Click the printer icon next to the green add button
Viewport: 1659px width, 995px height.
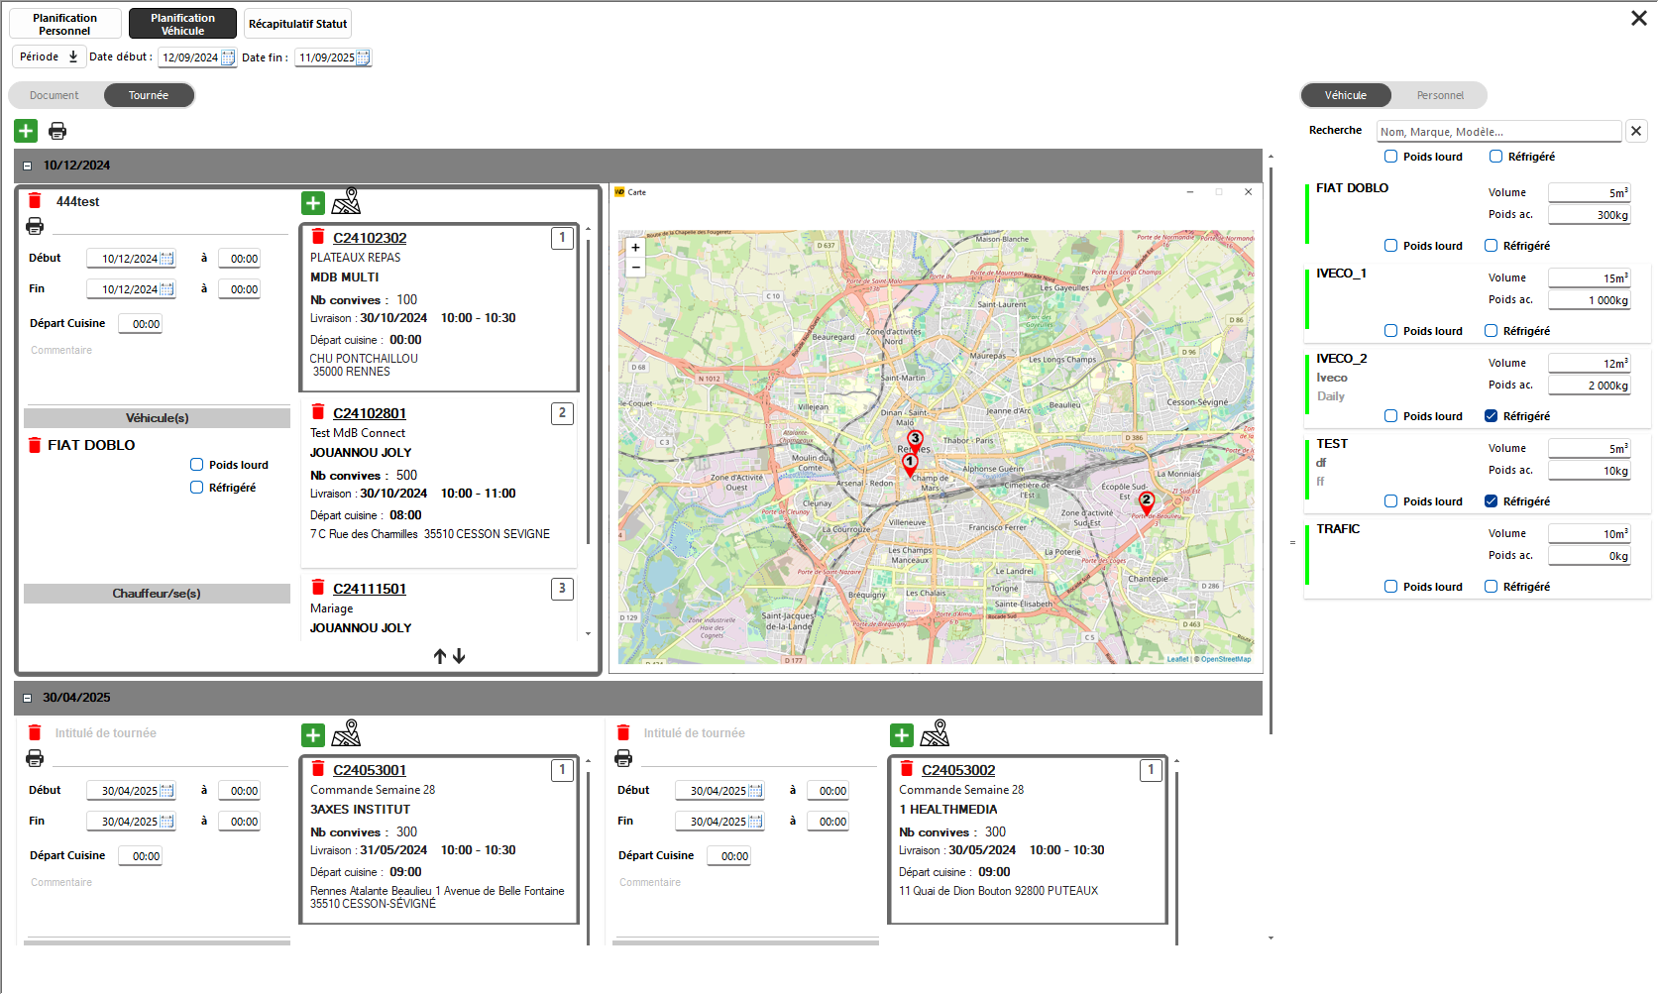(57, 131)
